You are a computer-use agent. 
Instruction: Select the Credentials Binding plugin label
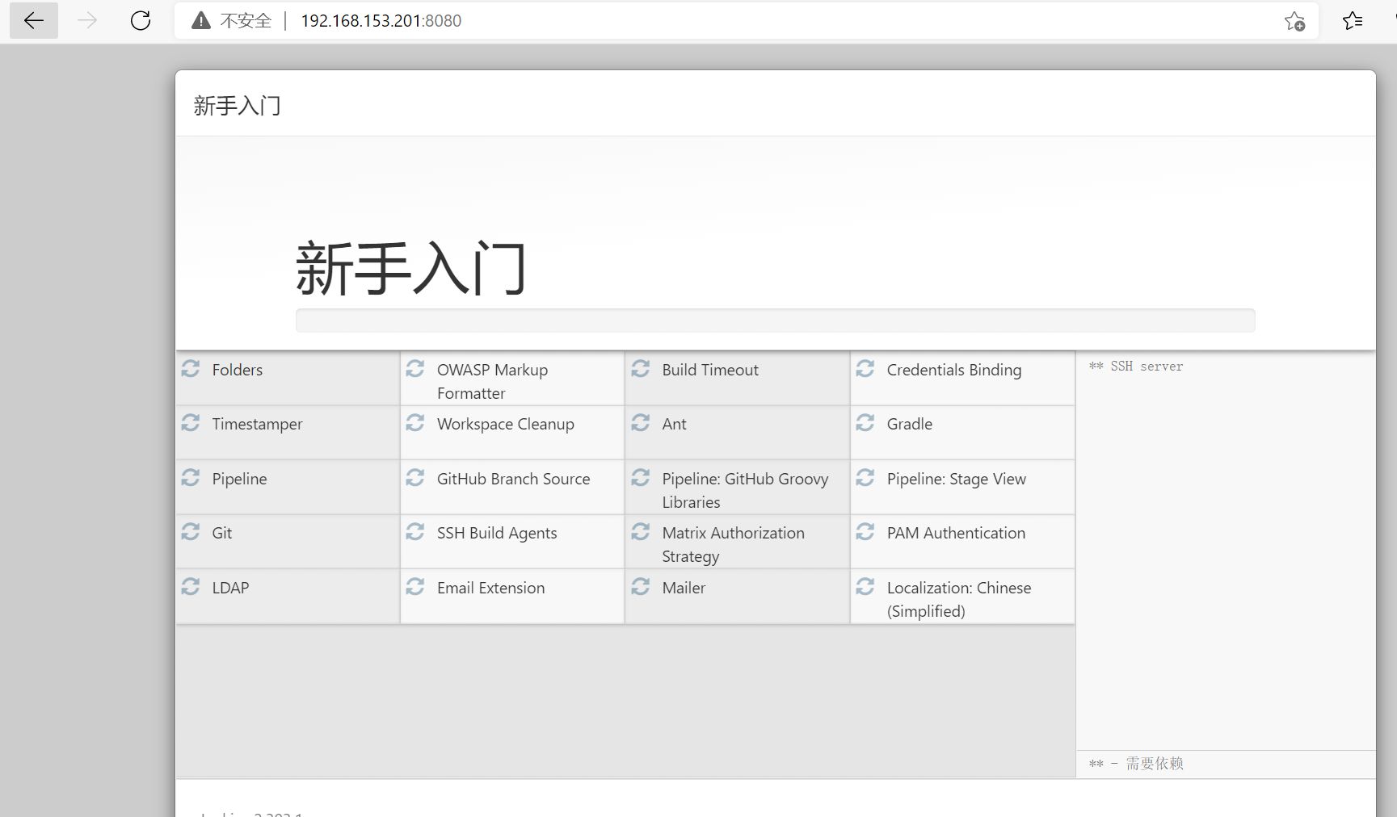[x=954, y=370]
